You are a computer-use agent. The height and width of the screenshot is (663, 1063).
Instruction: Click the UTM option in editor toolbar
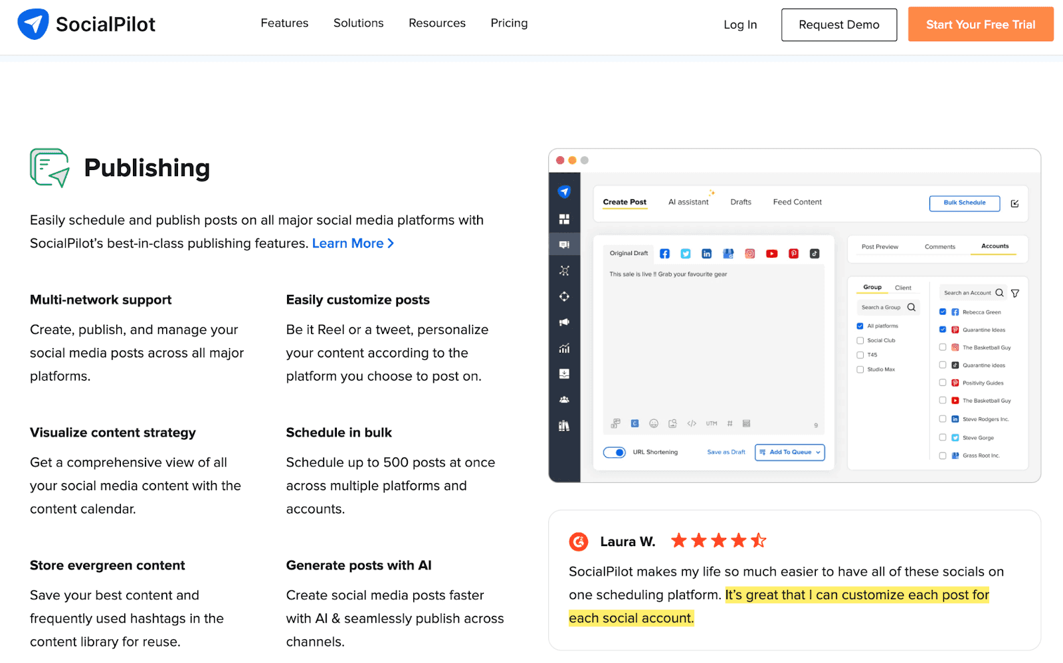pos(712,423)
